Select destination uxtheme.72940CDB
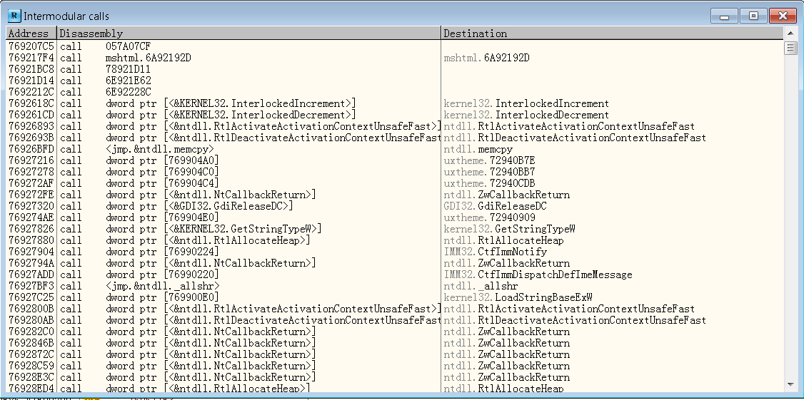The width and height of the screenshot is (804, 400). [489, 183]
